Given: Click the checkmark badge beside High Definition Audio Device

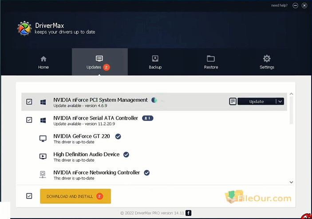Looking at the screenshot, I should tap(126, 154).
